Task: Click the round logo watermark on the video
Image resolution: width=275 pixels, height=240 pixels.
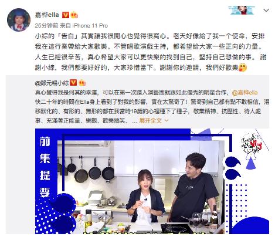Action: 252,144
